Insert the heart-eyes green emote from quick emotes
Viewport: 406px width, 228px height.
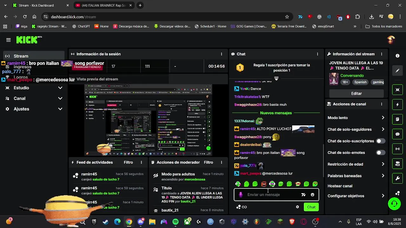point(315,184)
